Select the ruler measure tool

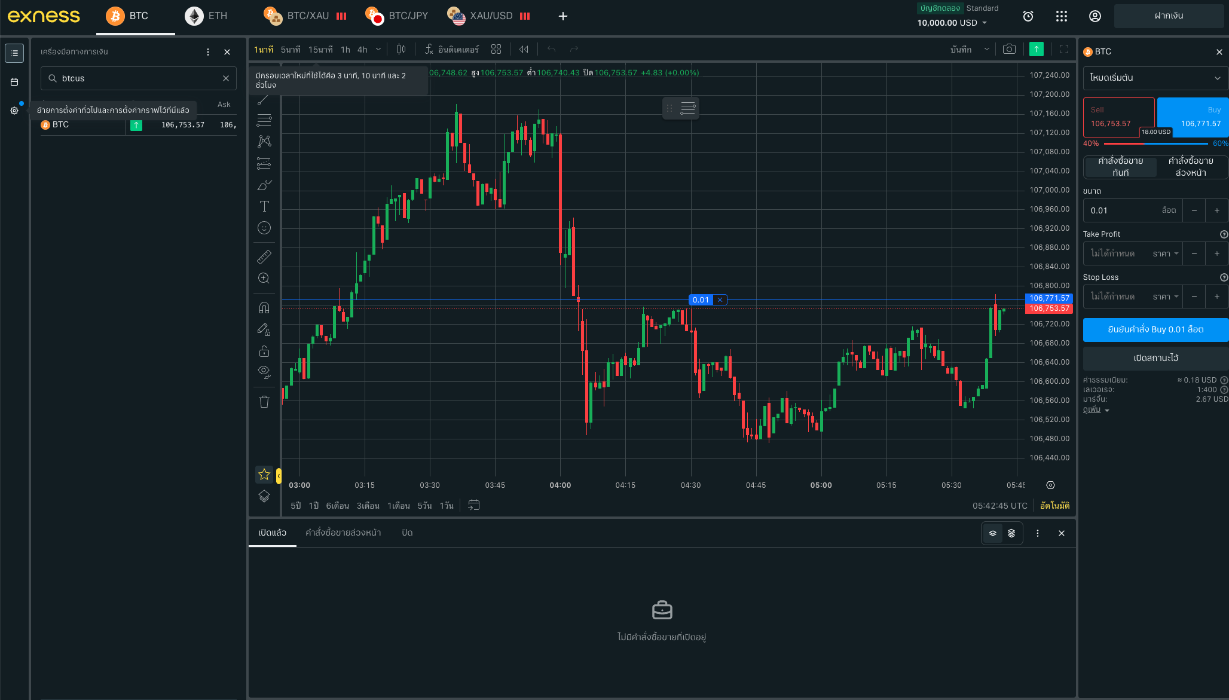click(264, 257)
